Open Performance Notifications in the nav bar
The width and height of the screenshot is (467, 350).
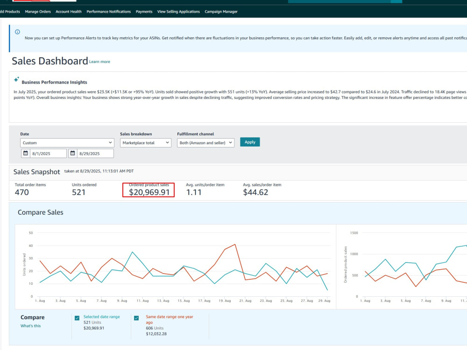(x=109, y=12)
